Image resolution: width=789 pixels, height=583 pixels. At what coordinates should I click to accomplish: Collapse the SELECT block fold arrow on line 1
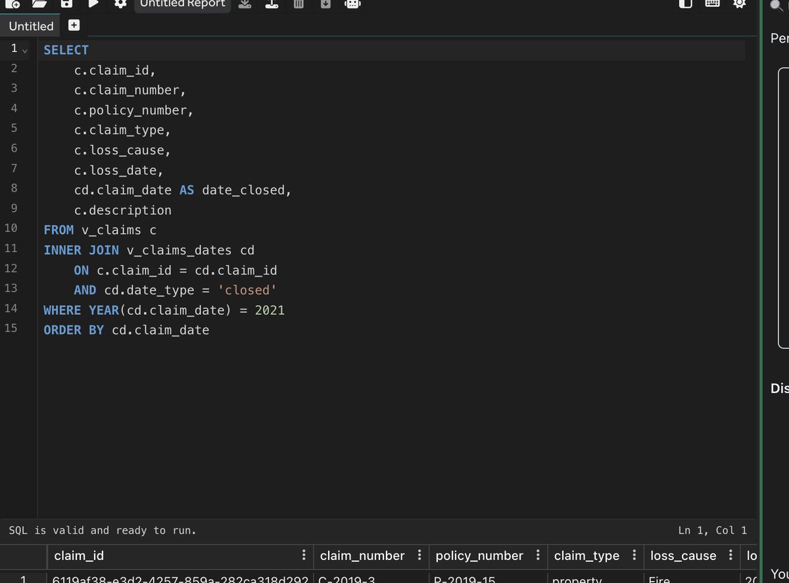25,51
